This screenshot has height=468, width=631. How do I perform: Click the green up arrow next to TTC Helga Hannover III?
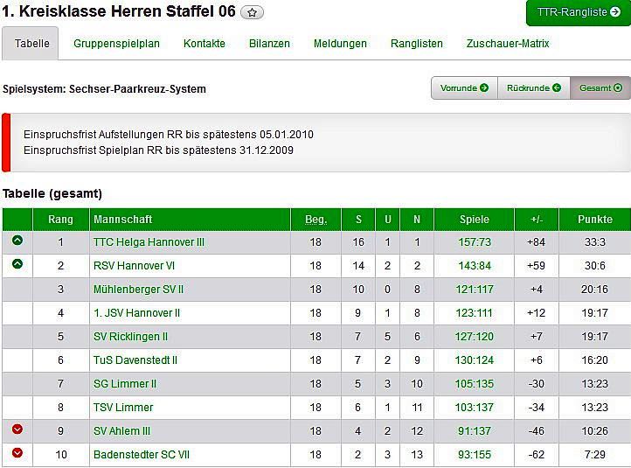pyautogui.click(x=17, y=241)
